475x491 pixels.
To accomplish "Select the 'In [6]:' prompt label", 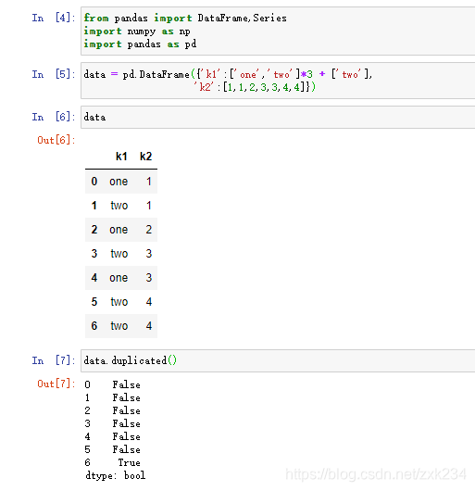I will 54,117.
